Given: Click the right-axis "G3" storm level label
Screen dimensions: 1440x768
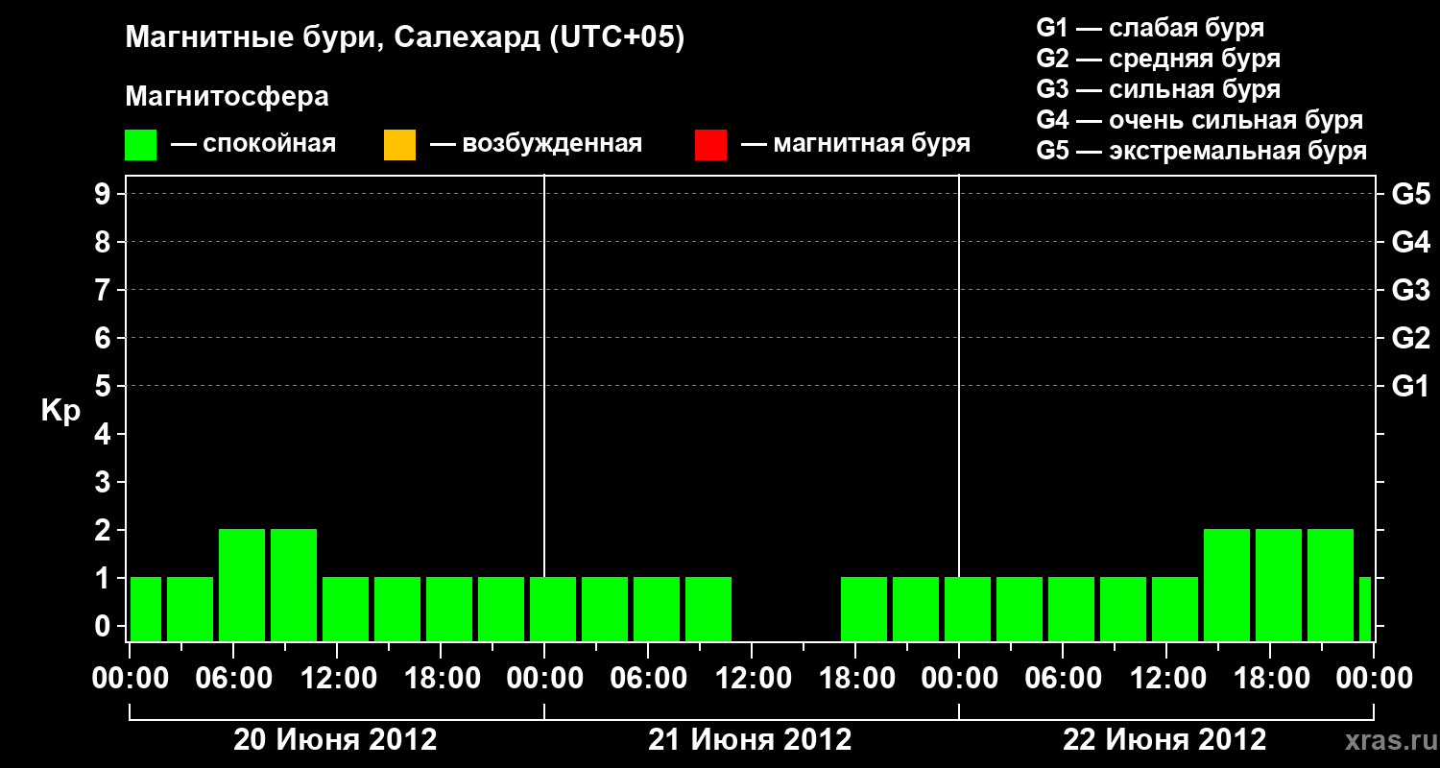Looking at the screenshot, I should (1411, 290).
